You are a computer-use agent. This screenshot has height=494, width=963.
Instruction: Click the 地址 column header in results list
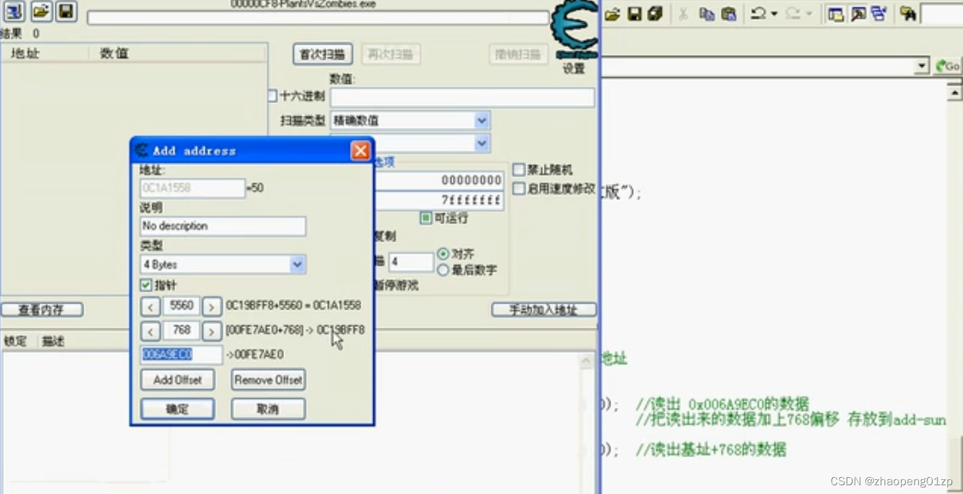[45, 53]
